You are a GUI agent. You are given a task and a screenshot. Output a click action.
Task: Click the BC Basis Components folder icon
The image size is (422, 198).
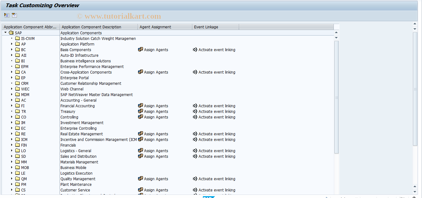click(x=17, y=50)
